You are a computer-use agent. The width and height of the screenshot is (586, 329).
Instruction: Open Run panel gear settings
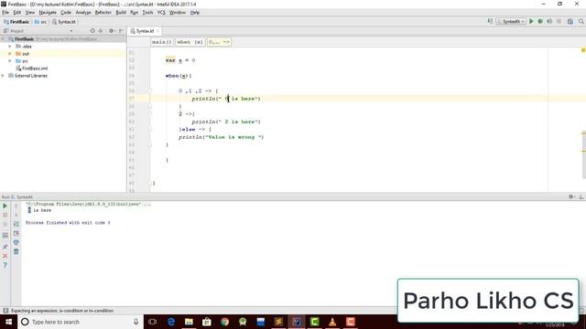click(571, 196)
